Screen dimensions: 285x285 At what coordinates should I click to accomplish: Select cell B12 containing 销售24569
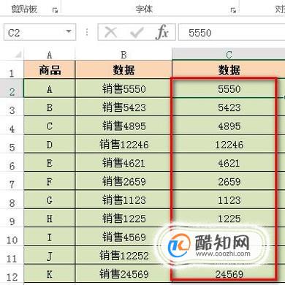coord(123,274)
